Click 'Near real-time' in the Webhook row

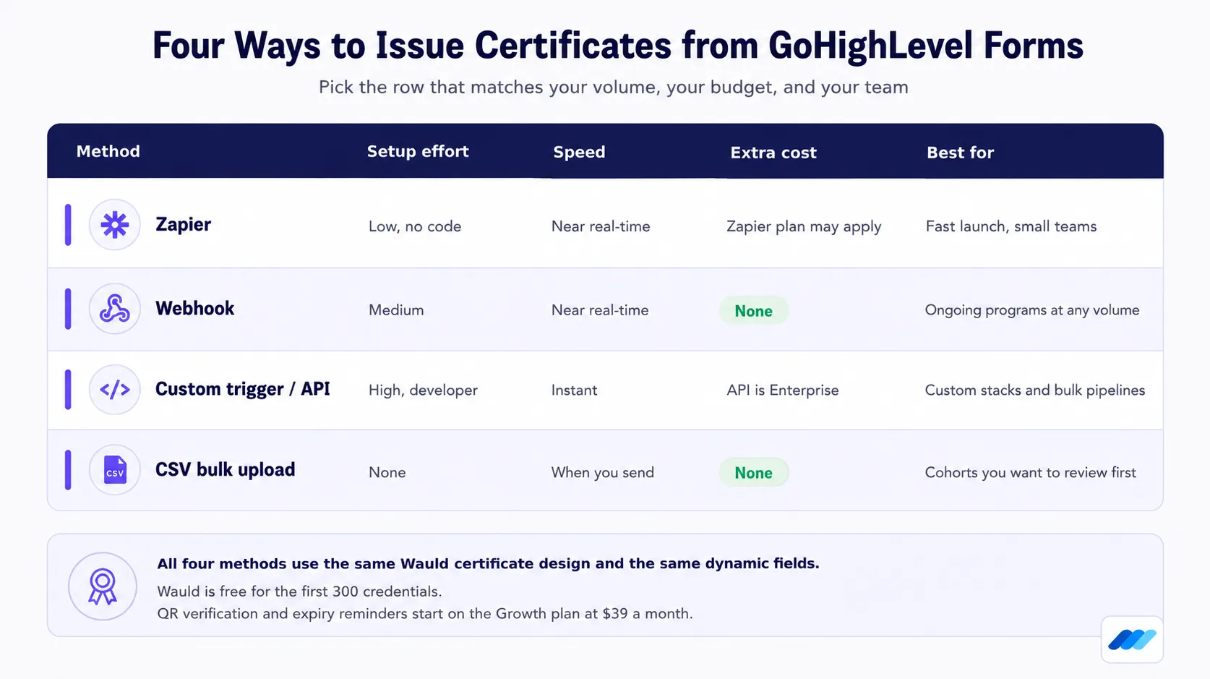600,310
